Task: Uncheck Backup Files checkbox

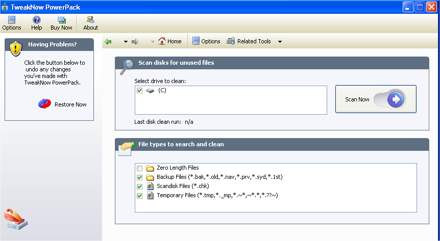Action: tap(139, 177)
